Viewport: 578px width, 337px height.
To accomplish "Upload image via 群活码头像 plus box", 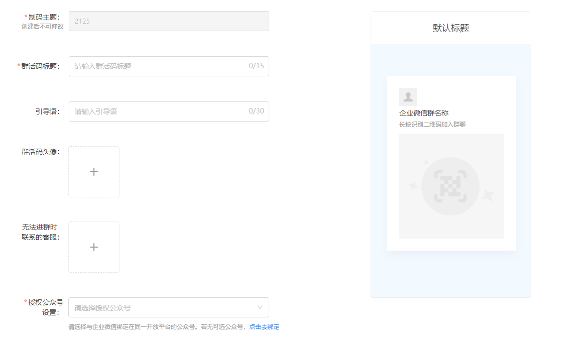I will tap(94, 172).
